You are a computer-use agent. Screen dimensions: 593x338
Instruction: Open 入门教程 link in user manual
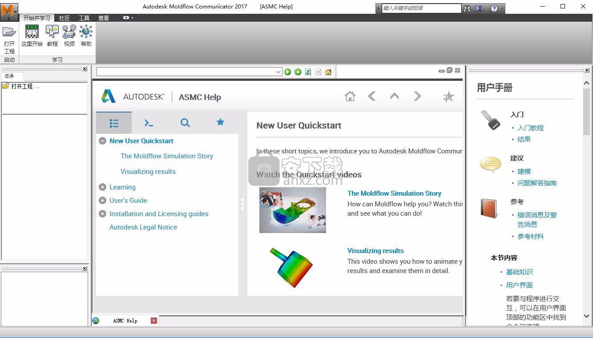(x=531, y=128)
